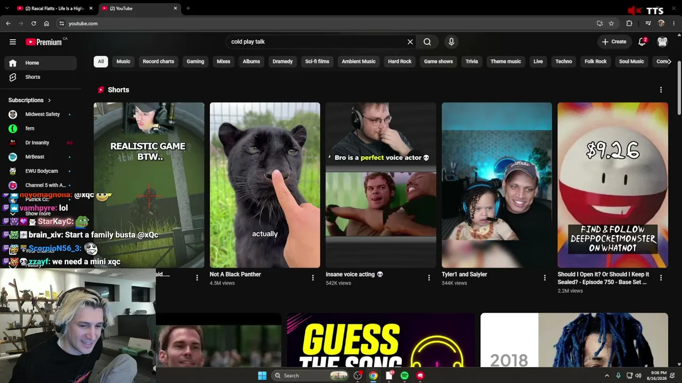The width and height of the screenshot is (682, 383).
Task: Filter by the Sci-fi films chip
Action: (317, 61)
